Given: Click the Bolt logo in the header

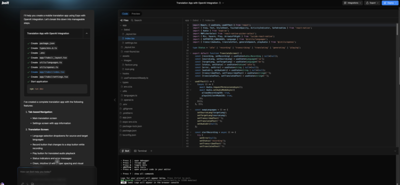Looking at the screenshot, I should [x=5, y=3].
